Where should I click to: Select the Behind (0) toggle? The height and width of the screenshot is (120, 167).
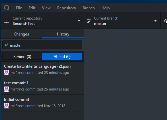(x=22, y=56)
